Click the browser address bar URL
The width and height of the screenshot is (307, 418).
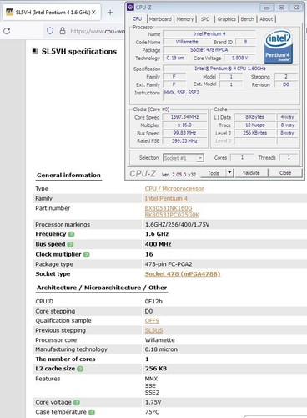coord(98,31)
